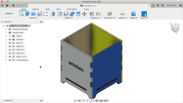The image size is (183, 103).
Task: Toggle visibility of Assembly_4 v1
Action: [7, 26]
